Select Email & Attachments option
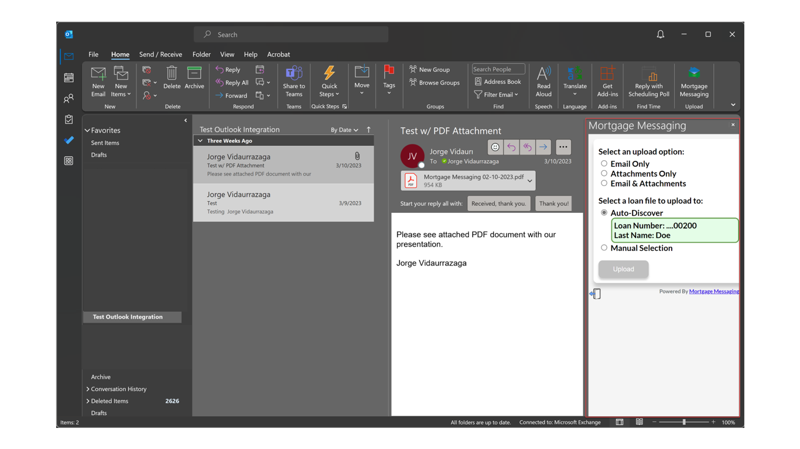This screenshot has height=449, width=800. pyautogui.click(x=604, y=184)
